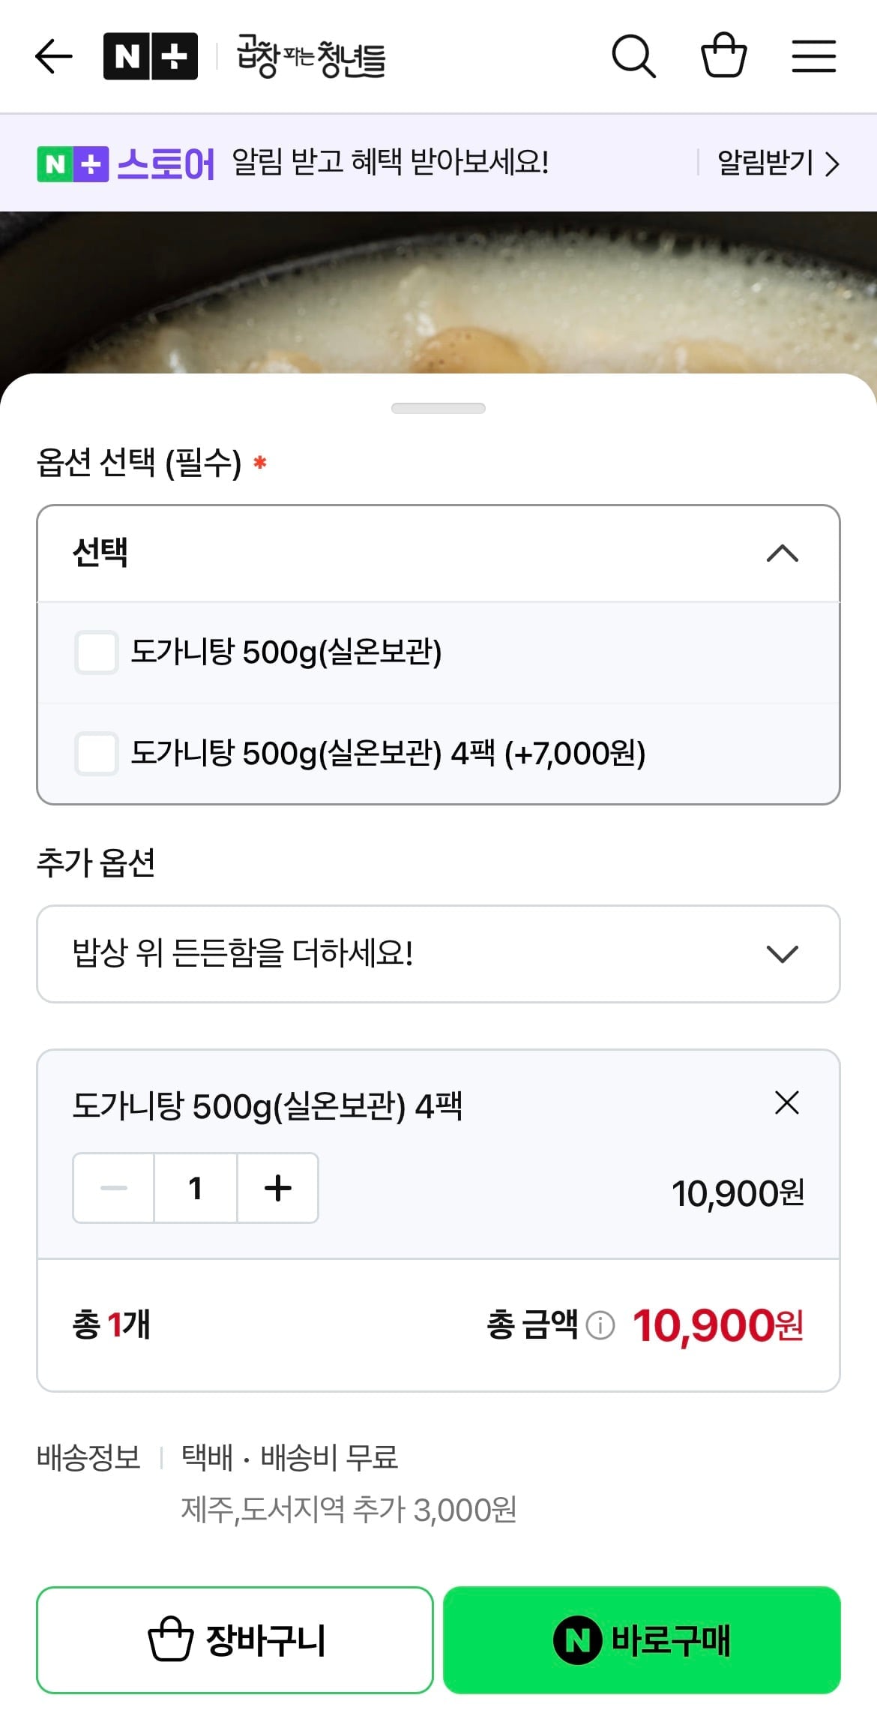This screenshot has height=1734, width=877.
Task: Increase quantity with the plus button
Action: click(278, 1188)
